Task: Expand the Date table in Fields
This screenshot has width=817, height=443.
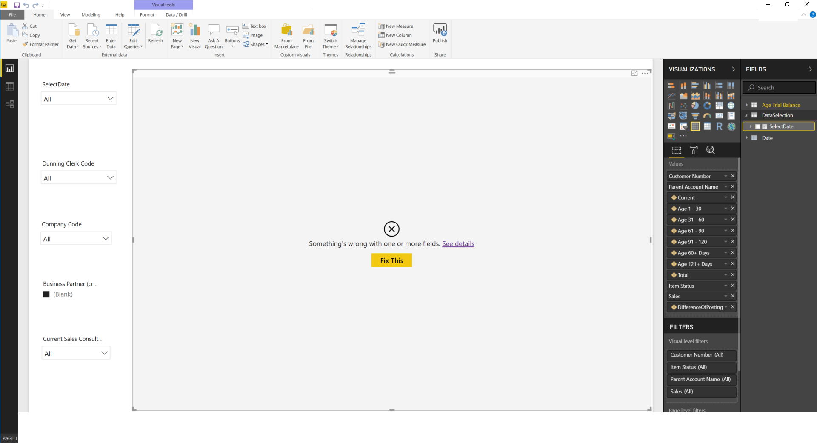Action: pos(746,138)
